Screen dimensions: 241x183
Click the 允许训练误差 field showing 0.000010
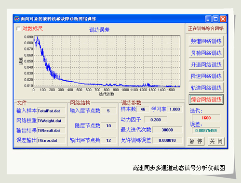tap(167, 140)
